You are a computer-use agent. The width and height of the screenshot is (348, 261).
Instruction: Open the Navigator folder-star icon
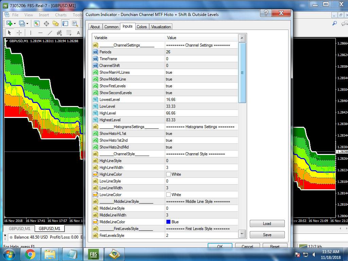click(56, 23)
